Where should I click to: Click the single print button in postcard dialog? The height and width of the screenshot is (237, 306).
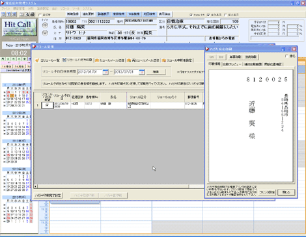(x=235, y=57)
